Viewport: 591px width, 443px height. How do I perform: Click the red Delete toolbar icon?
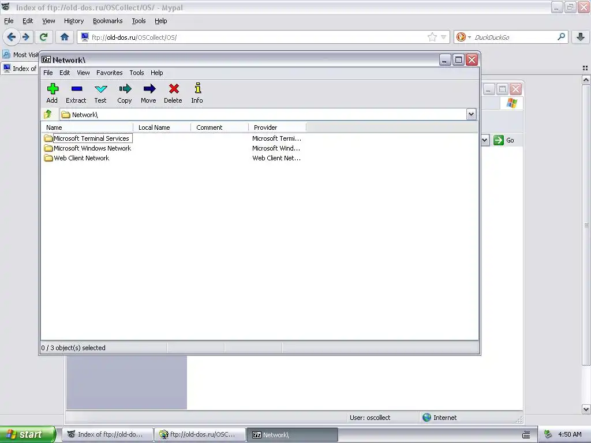pyautogui.click(x=173, y=93)
